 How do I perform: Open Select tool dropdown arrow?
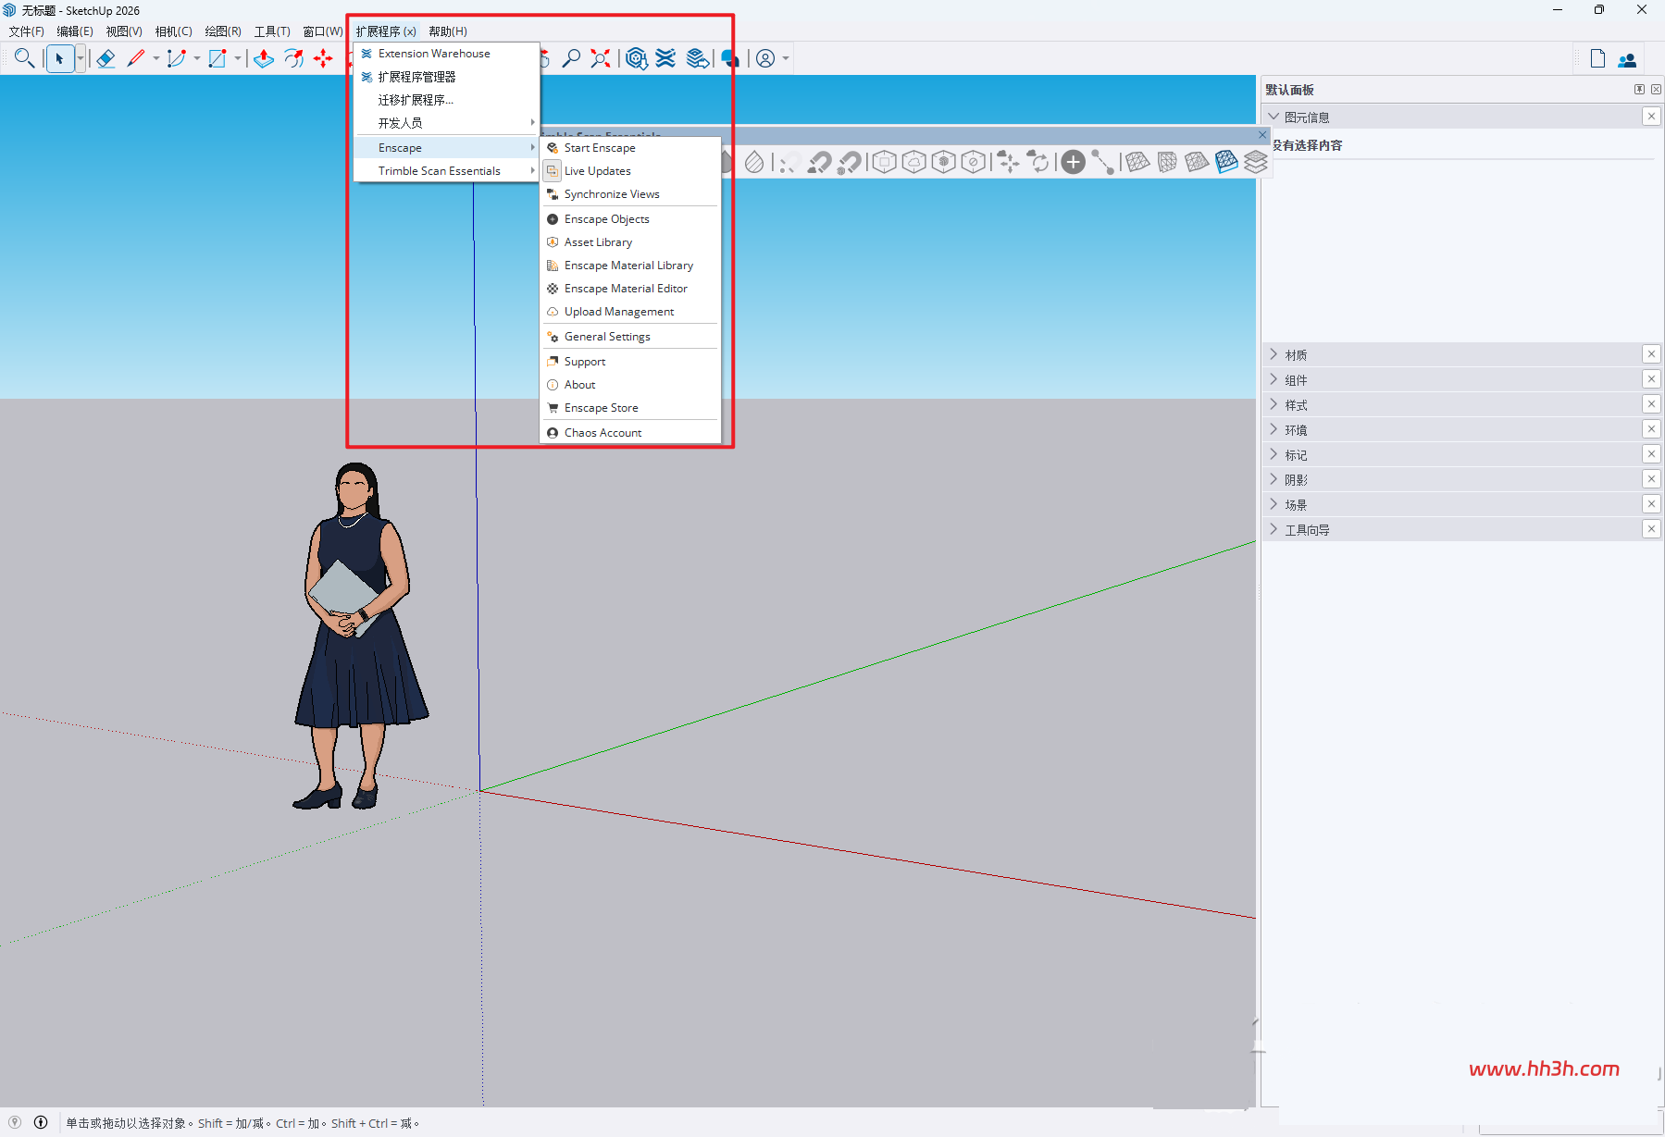[81, 58]
